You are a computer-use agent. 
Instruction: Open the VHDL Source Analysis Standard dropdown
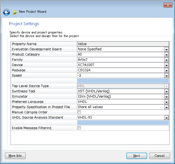point(166,118)
